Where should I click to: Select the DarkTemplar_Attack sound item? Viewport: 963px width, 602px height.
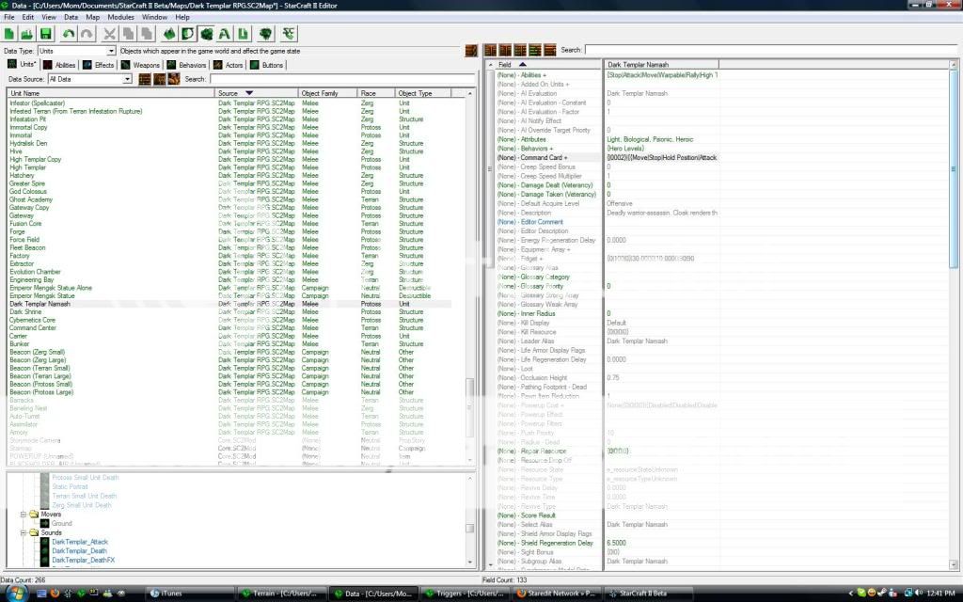point(80,542)
